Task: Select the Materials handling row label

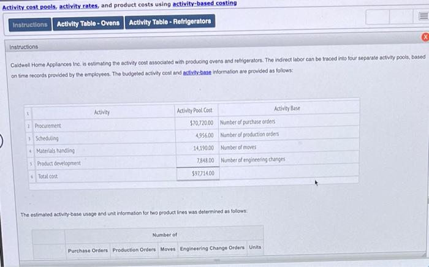Action: point(55,151)
